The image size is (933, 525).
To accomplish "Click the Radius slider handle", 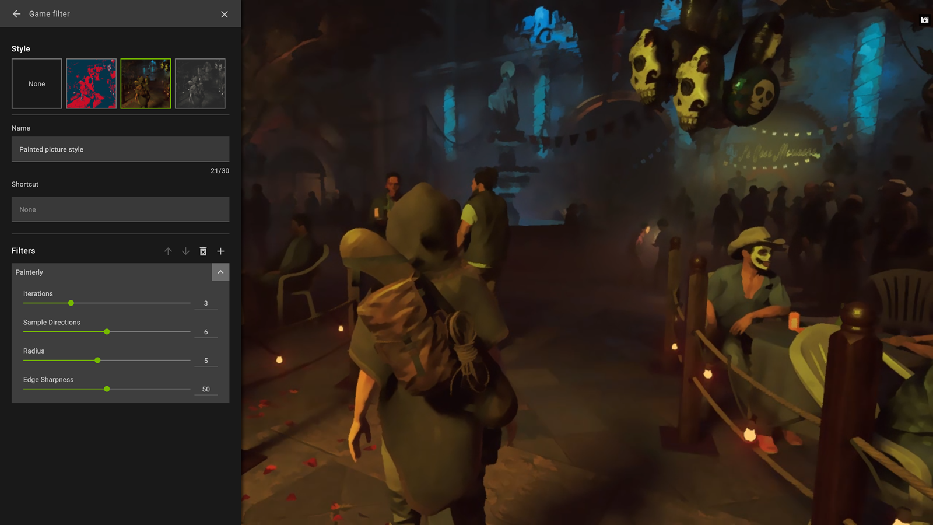I will [97, 360].
